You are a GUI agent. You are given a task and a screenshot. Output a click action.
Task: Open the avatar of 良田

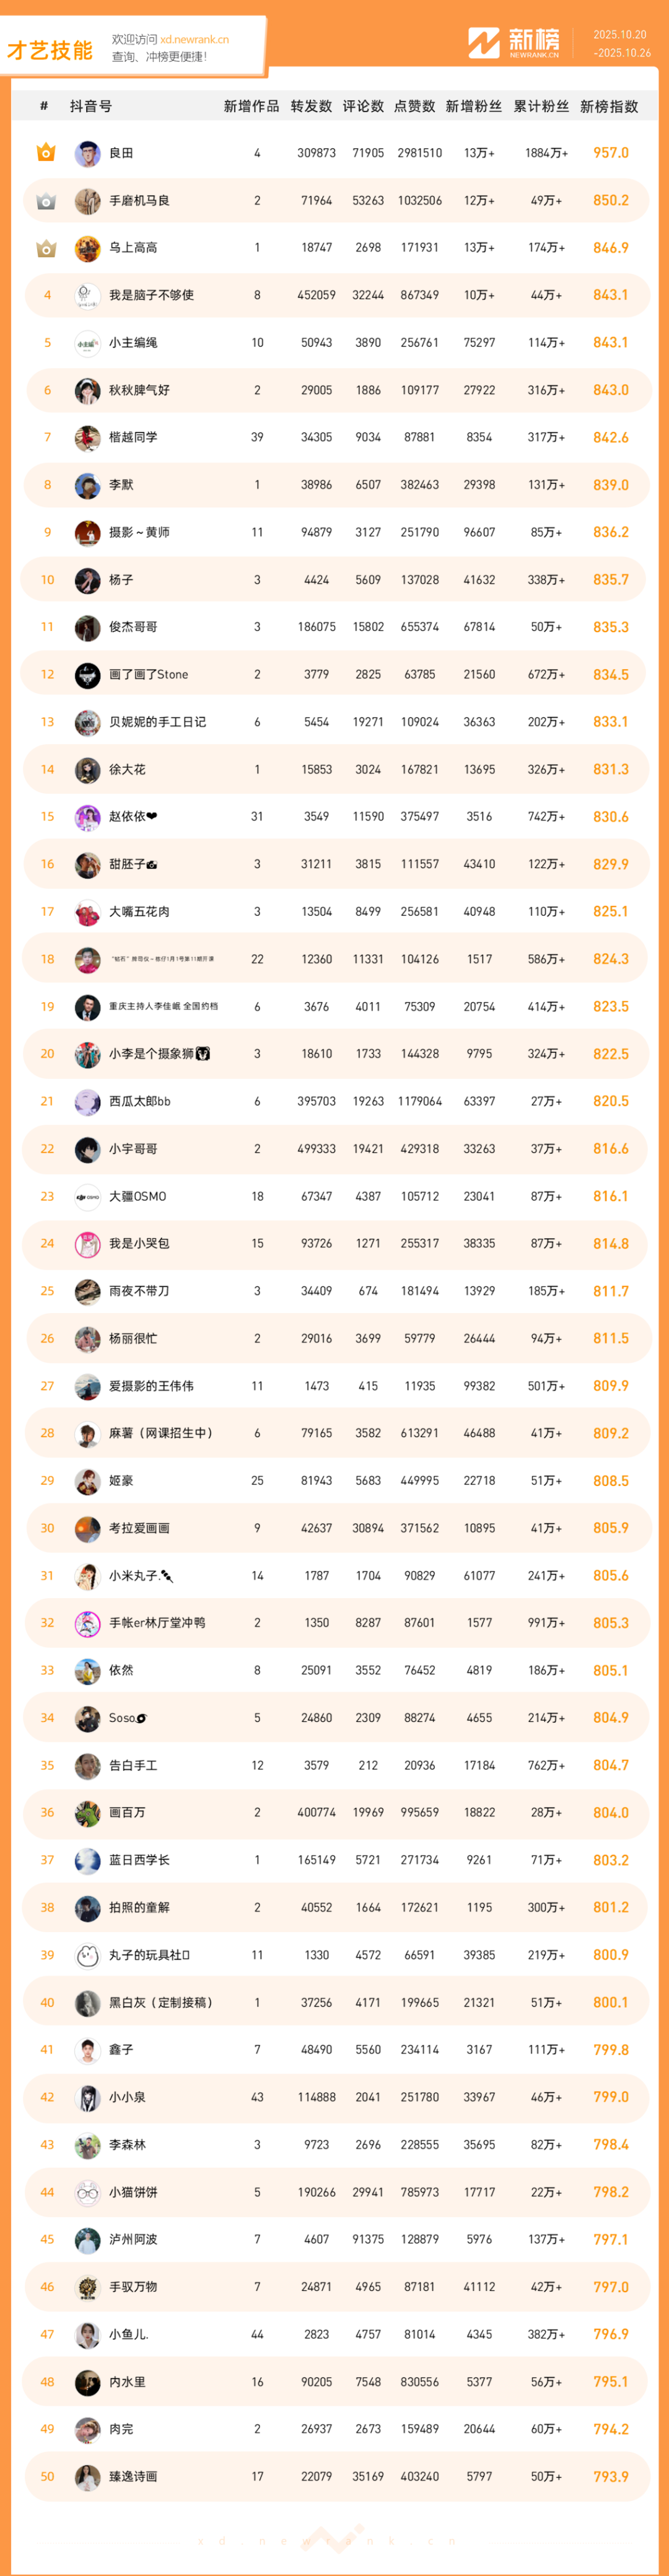[87, 154]
